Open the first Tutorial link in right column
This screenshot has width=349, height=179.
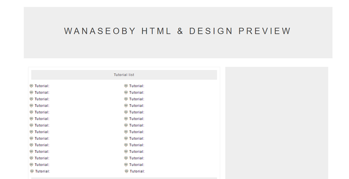click(137, 86)
